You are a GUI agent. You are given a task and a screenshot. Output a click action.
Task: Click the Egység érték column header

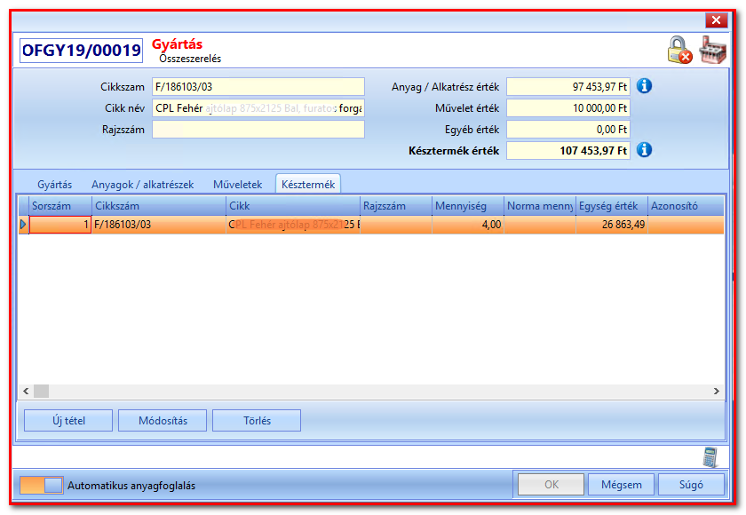tap(612, 206)
